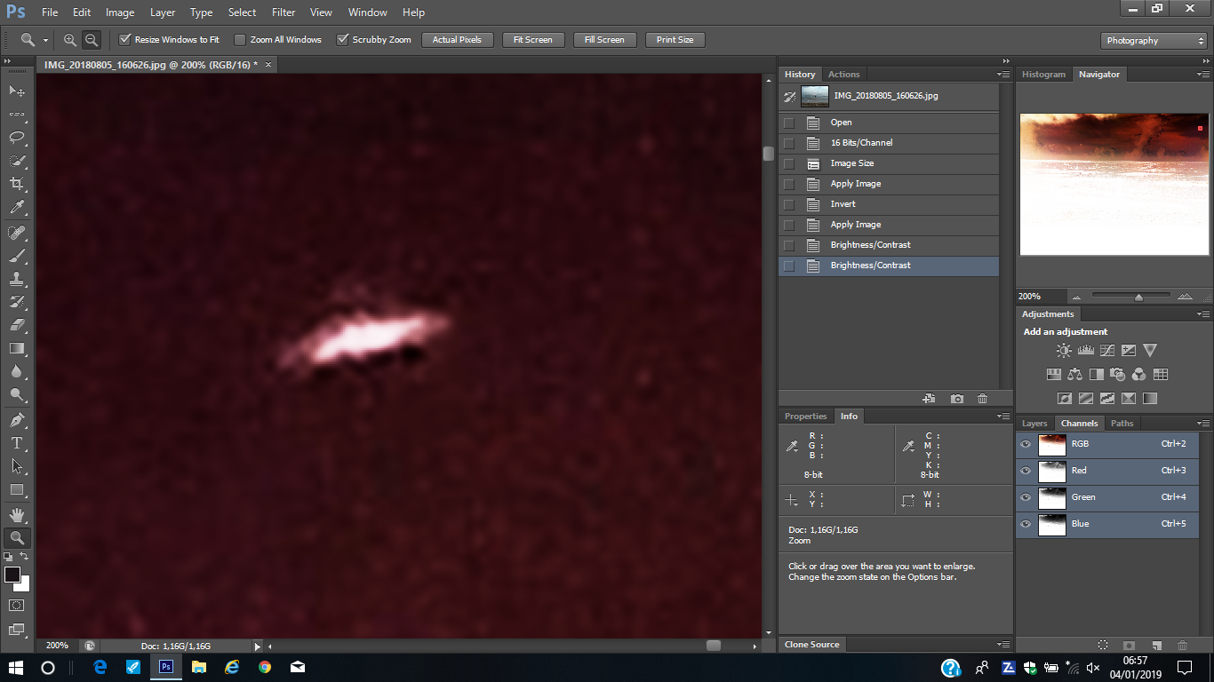
Task: Click the Zoom Out magnifier icon
Action: point(92,40)
